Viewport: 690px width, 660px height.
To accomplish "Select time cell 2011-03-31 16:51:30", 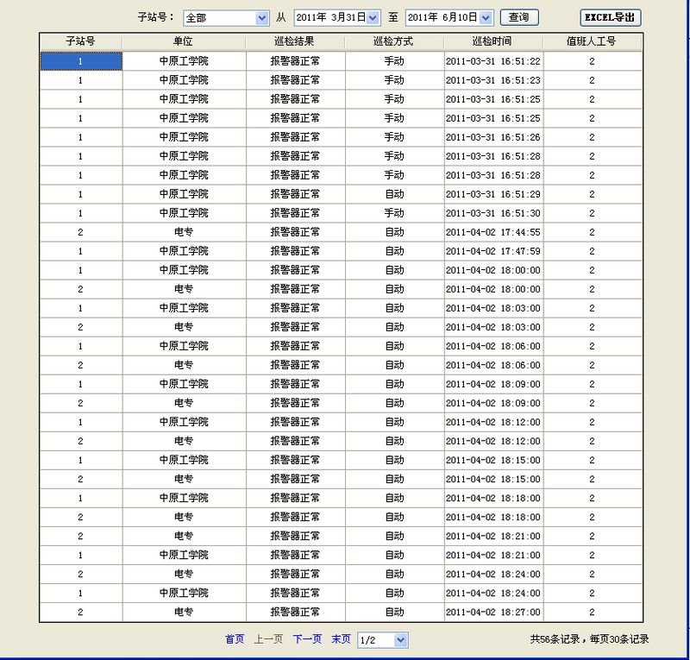I will [x=493, y=213].
